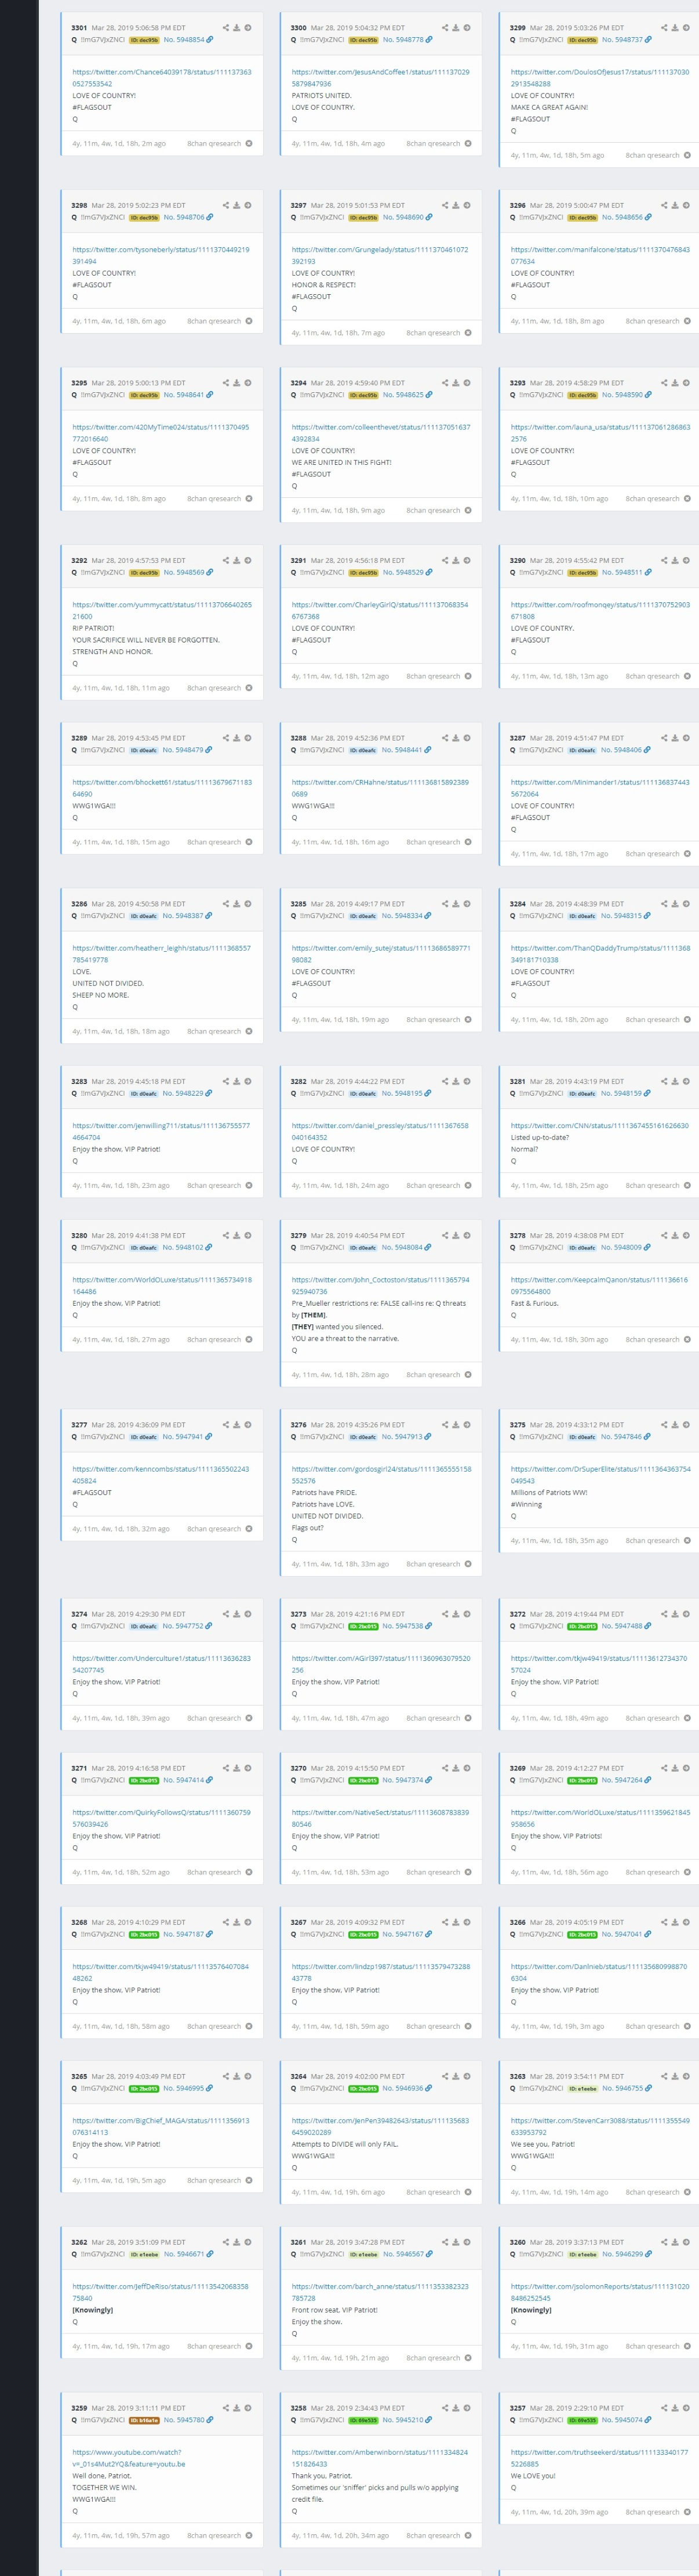
Task: Click the share icon on post 3274
Action: pos(225,1614)
